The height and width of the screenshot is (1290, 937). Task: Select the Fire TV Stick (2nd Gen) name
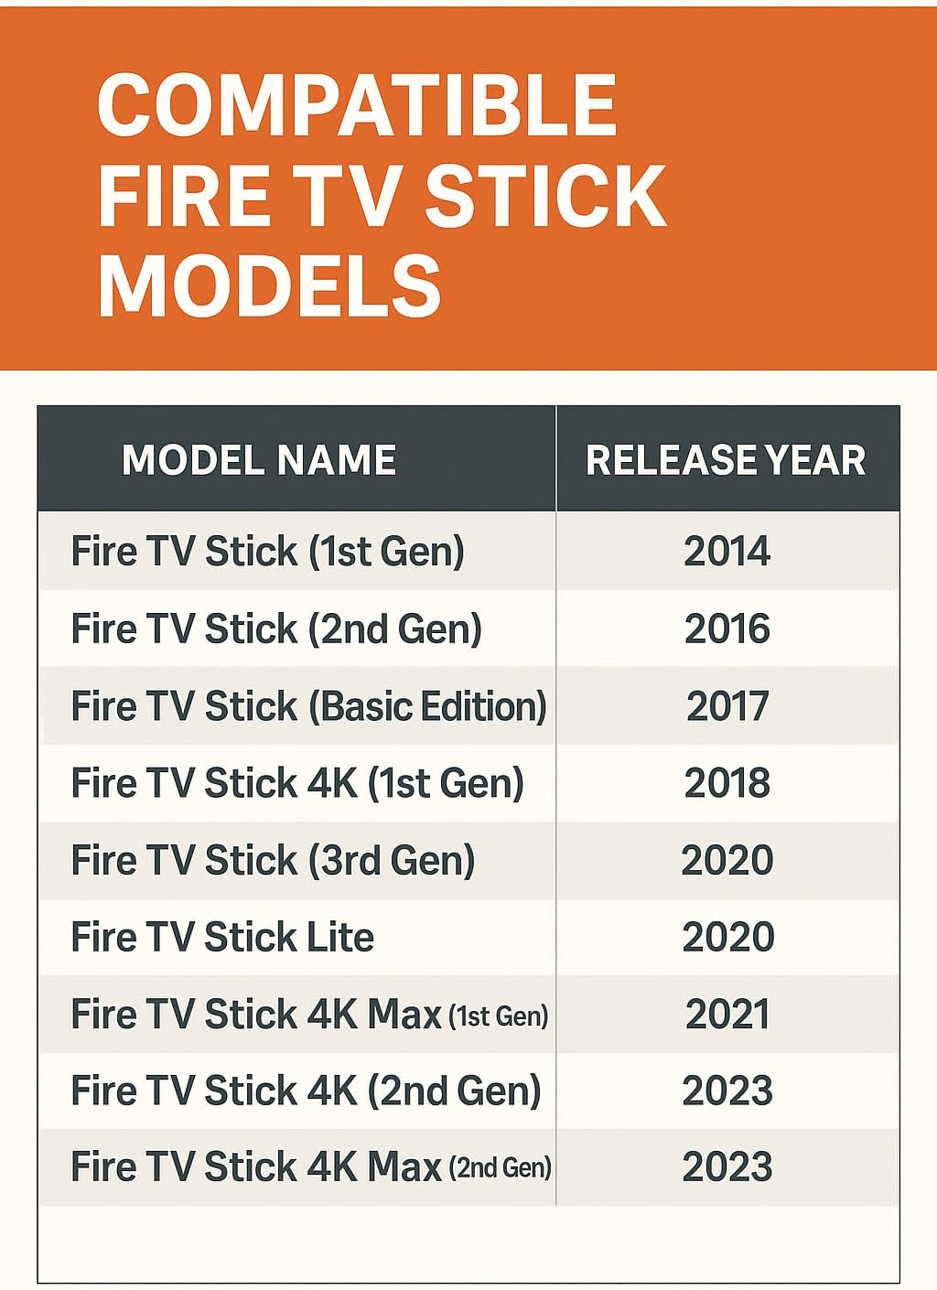pos(276,629)
